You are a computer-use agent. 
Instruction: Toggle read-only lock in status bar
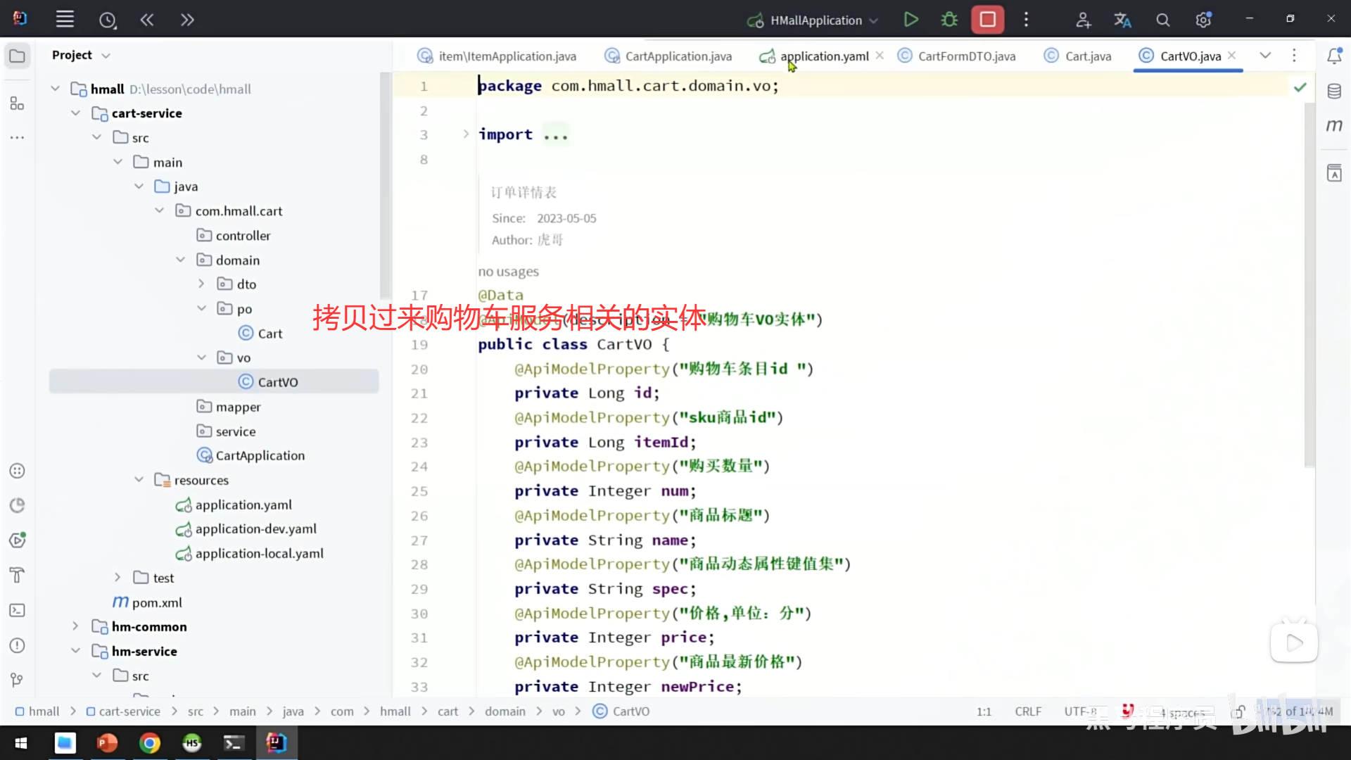[x=1239, y=711]
